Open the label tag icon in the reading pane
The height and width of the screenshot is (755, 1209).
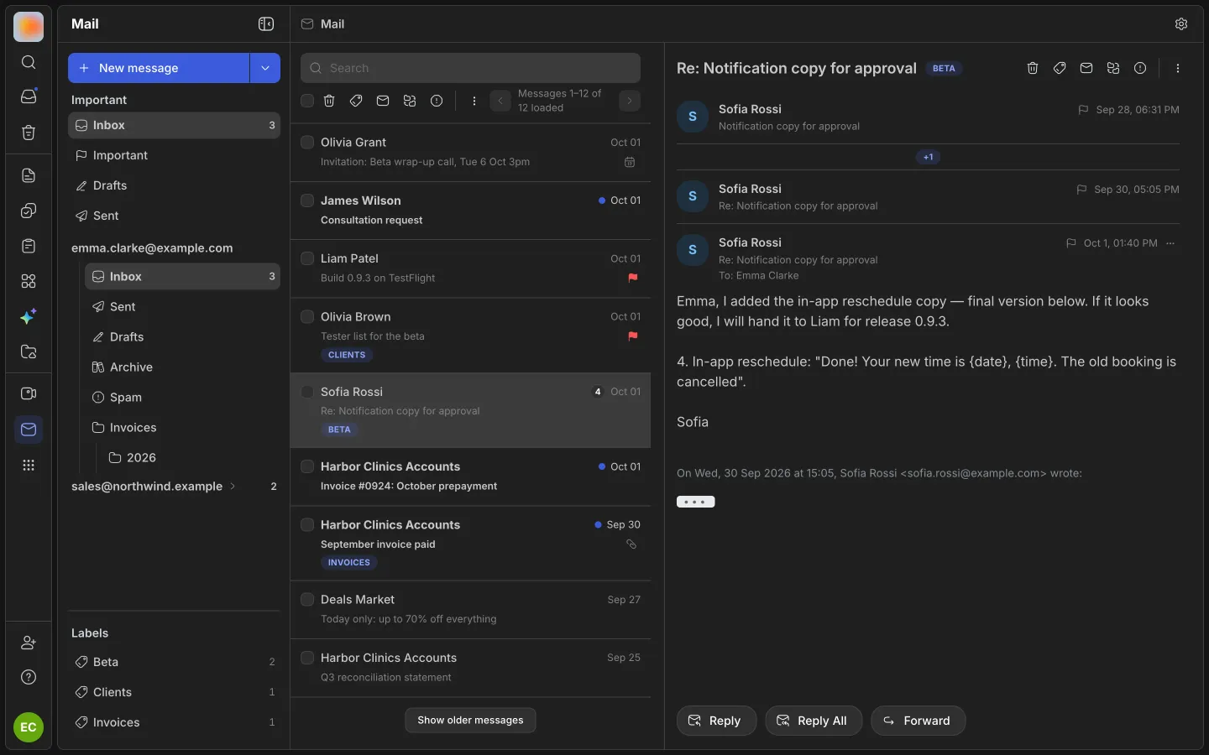pos(1060,69)
